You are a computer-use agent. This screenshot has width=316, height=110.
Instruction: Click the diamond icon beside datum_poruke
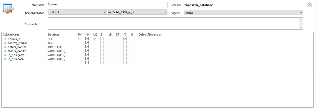5,47
